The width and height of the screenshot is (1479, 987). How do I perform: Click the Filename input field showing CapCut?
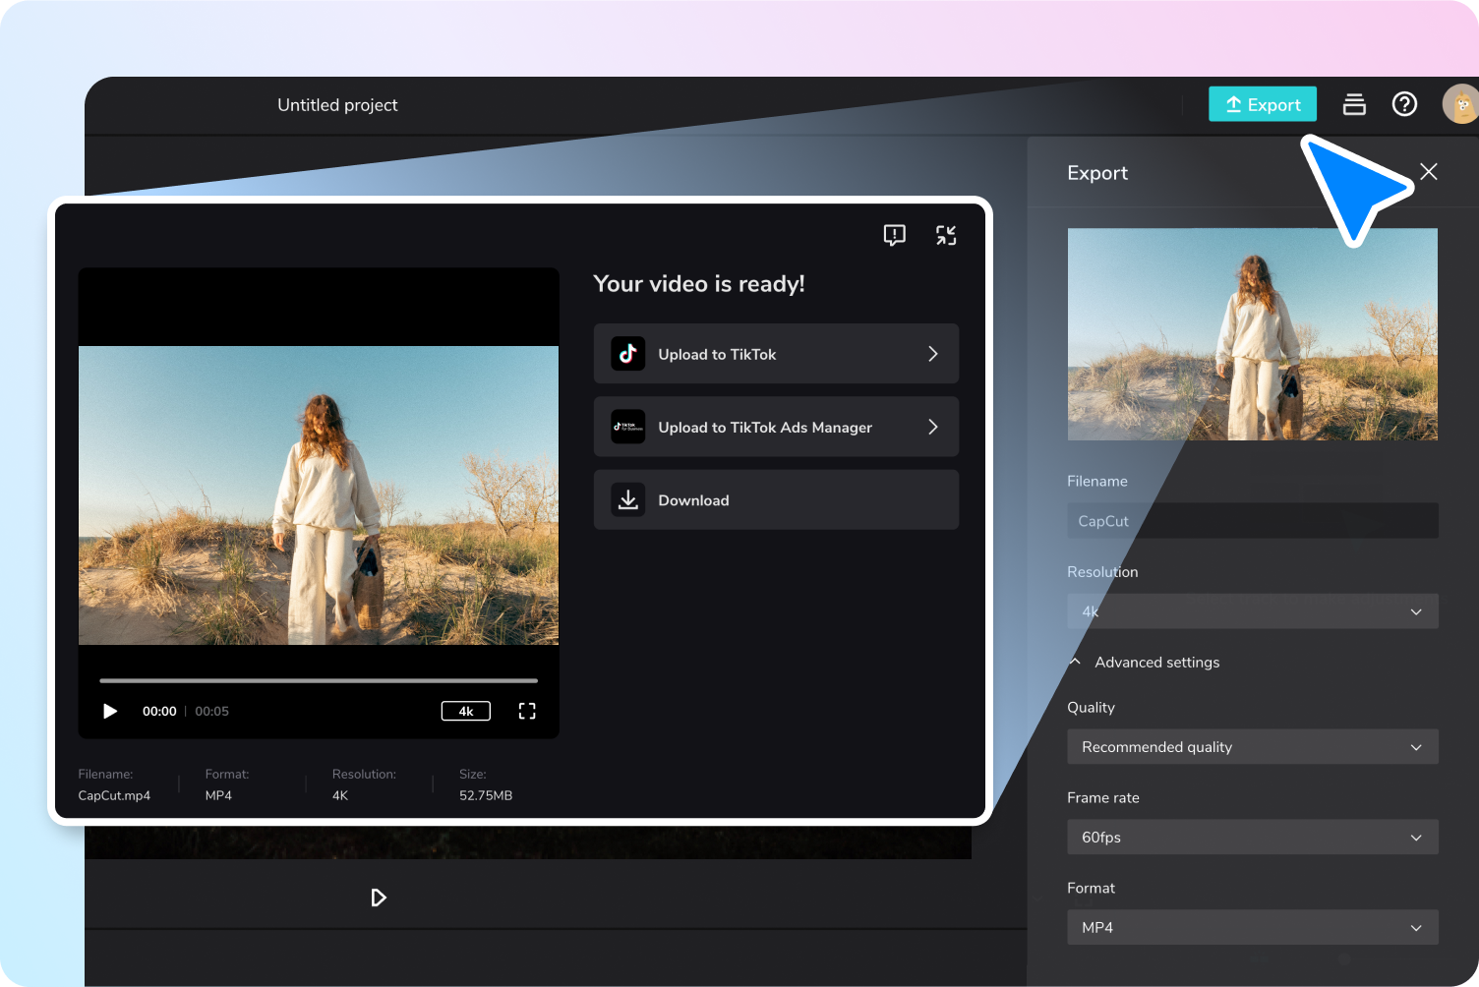[1253, 521]
